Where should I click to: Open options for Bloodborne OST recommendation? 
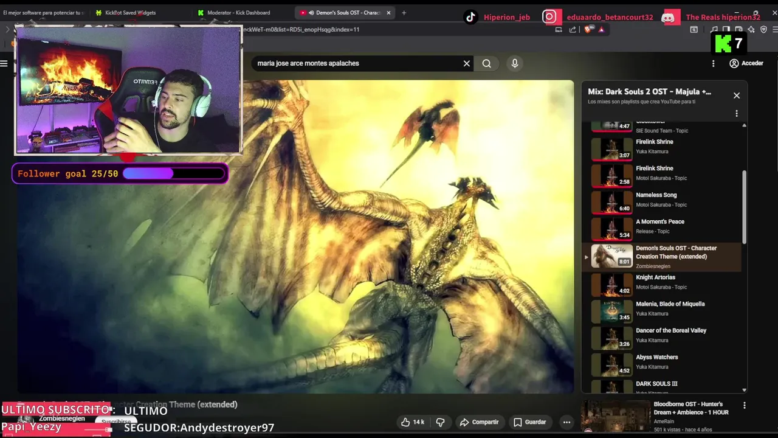(744, 405)
